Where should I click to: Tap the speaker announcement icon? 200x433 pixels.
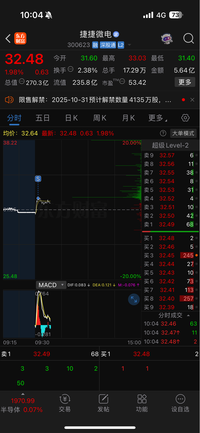(x=9, y=100)
